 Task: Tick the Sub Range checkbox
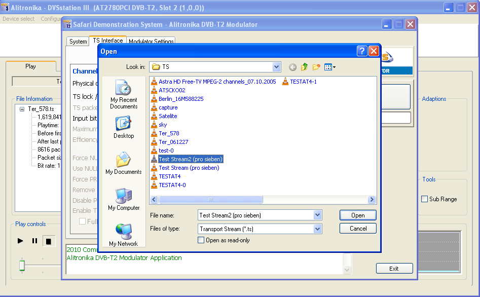click(x=424, y=199)
